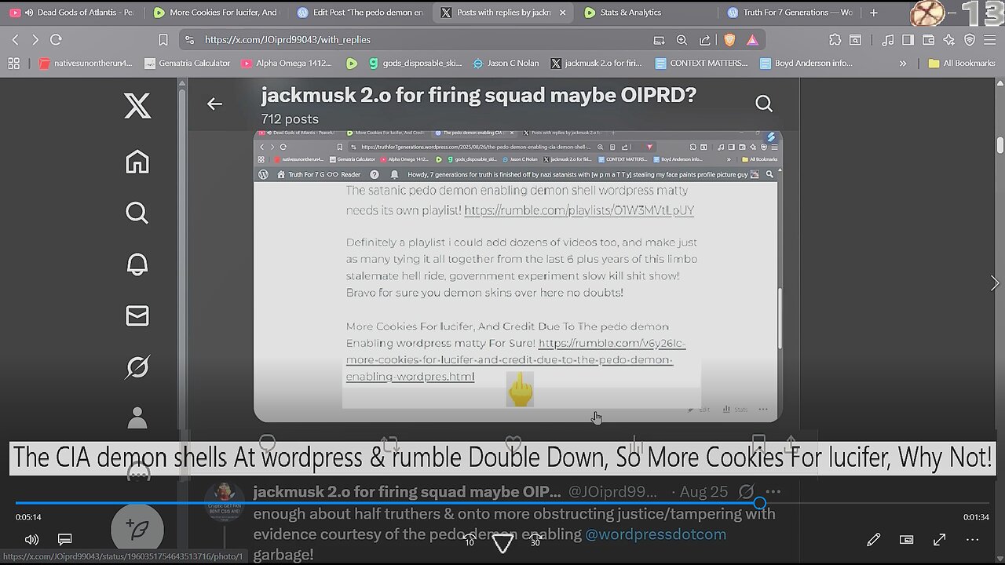Open the Alpha Omega 1412 bookmark
The width and height of the screenshot is (1005, 565).
pyautogui.click(x=287, y=64)
